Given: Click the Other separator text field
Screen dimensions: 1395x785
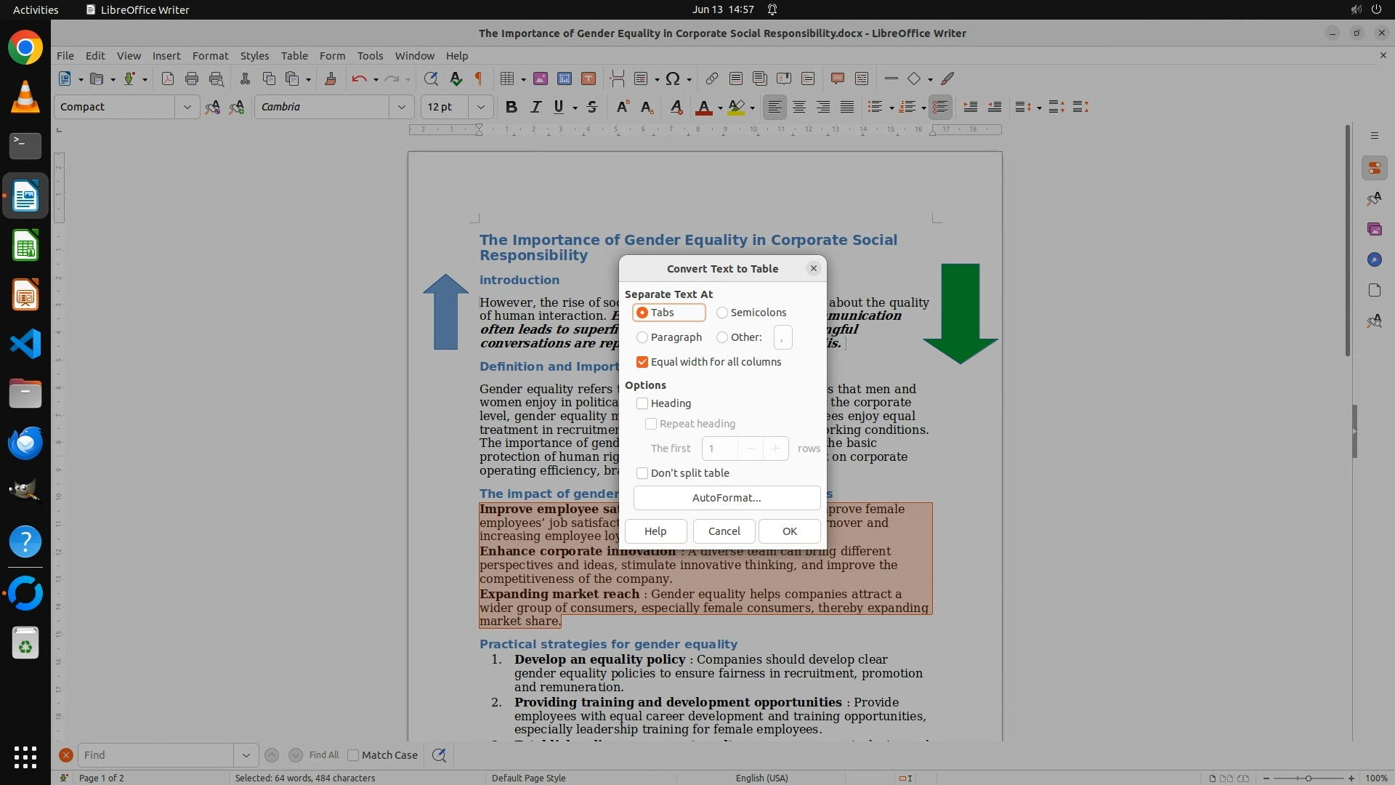Looking at the screenshot, I should (x=783, y=337).
